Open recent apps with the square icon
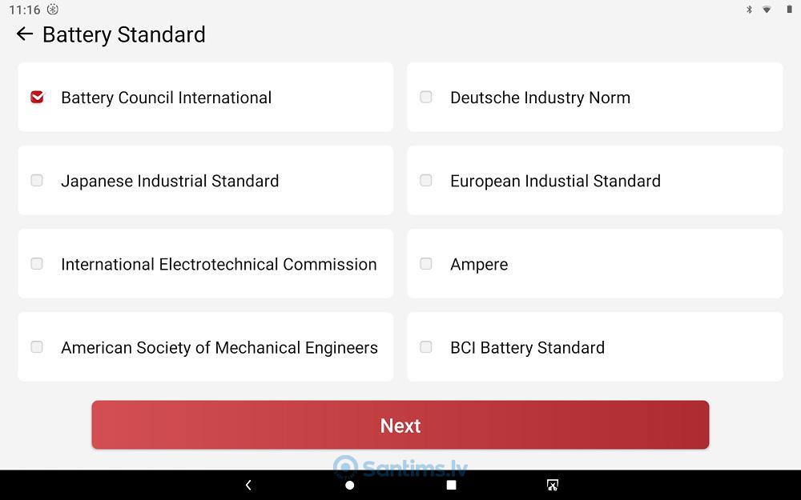Screen dimensions: 801x500 pos(451,485)
